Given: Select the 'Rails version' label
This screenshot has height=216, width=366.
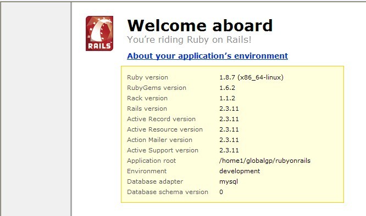Looking at the screenshot, I should 147,109.
